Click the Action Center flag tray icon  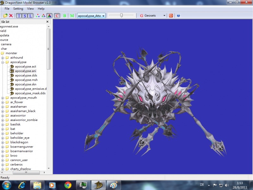point(215,185)
